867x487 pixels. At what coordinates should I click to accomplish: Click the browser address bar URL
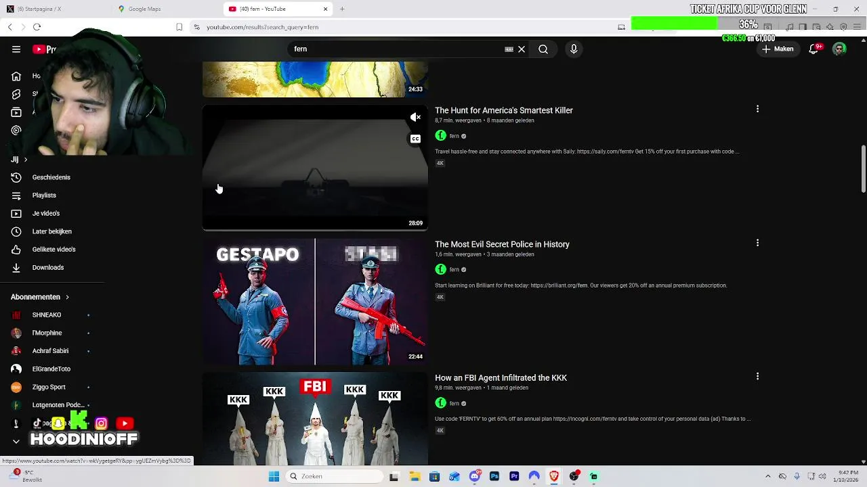(263, 27)
